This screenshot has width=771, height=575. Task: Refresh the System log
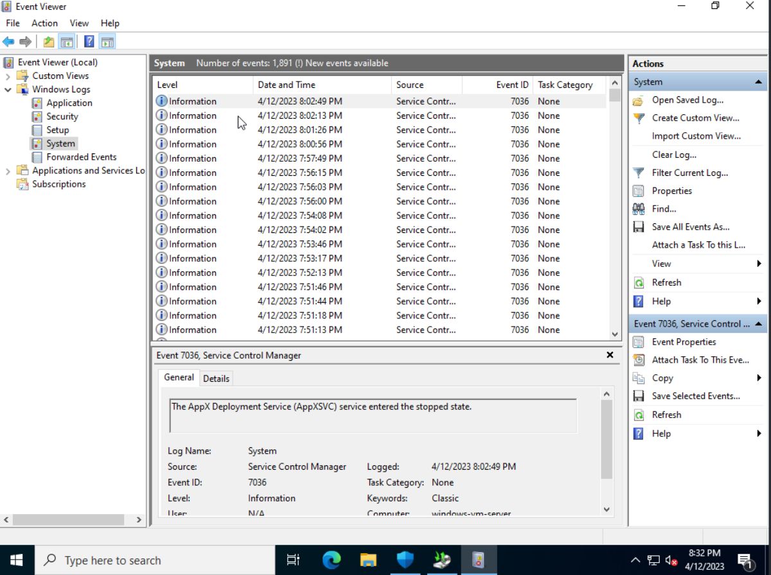pos(666,282)
